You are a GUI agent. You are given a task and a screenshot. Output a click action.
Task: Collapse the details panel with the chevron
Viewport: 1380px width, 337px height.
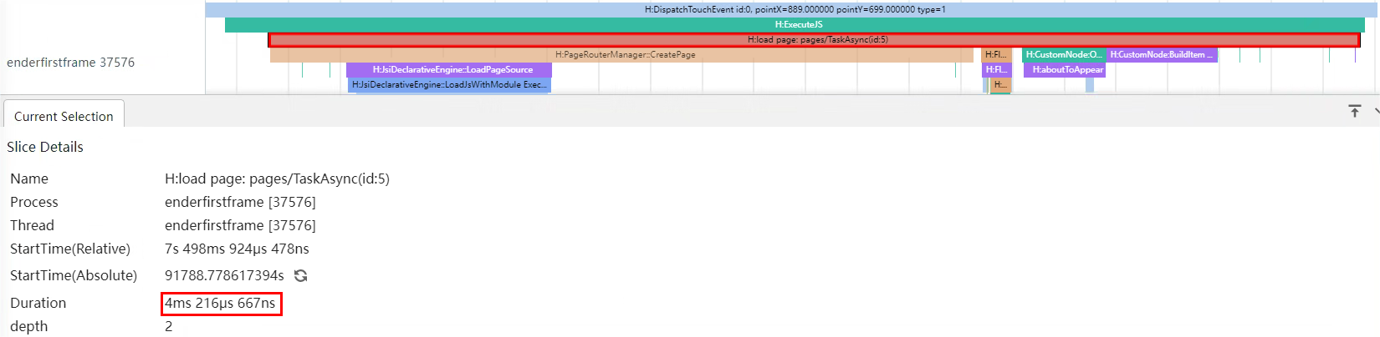1376,111
